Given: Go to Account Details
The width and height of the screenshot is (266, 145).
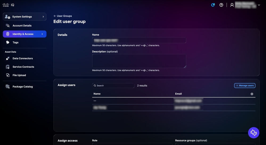Looking at the screenshot, I should [22, 25].
